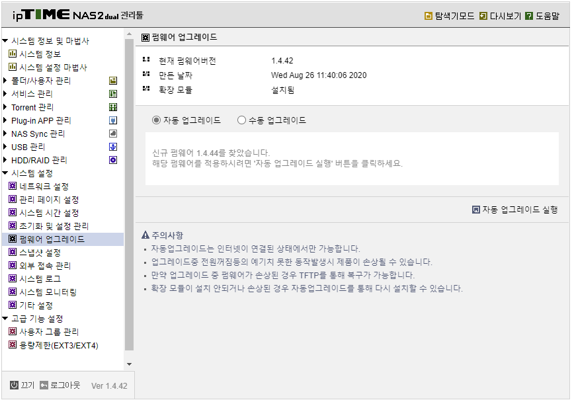This screenshot has width=574, height=402.
Task: Click the Torrent 관리 row icon
Action: coord(113,107)
